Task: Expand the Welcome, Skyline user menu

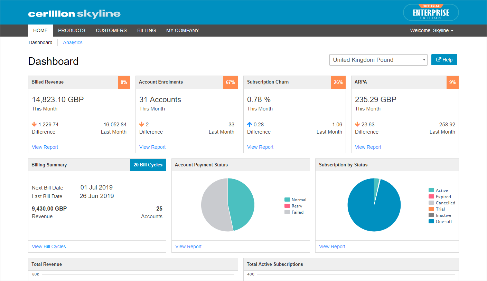Action: (x=432, y=30)
